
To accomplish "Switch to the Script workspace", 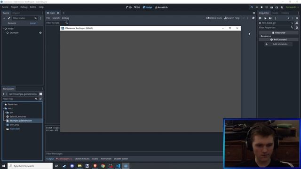I will click(147, 8).
